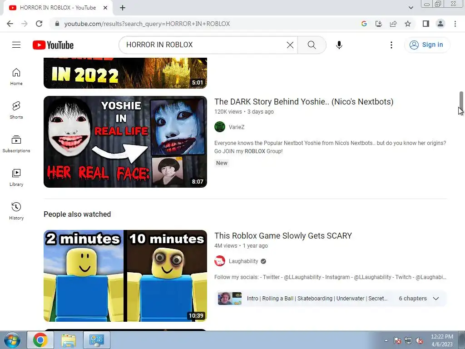Start voice search with the microphone
Viewport: 465px width, 349px height.
[x=339, y=45]
